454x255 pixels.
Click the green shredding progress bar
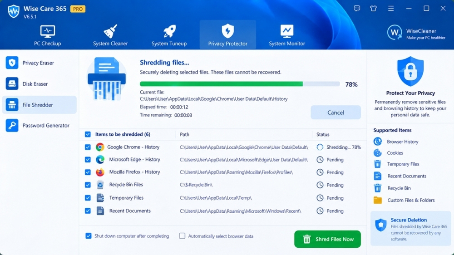click(x=240, y=84)
